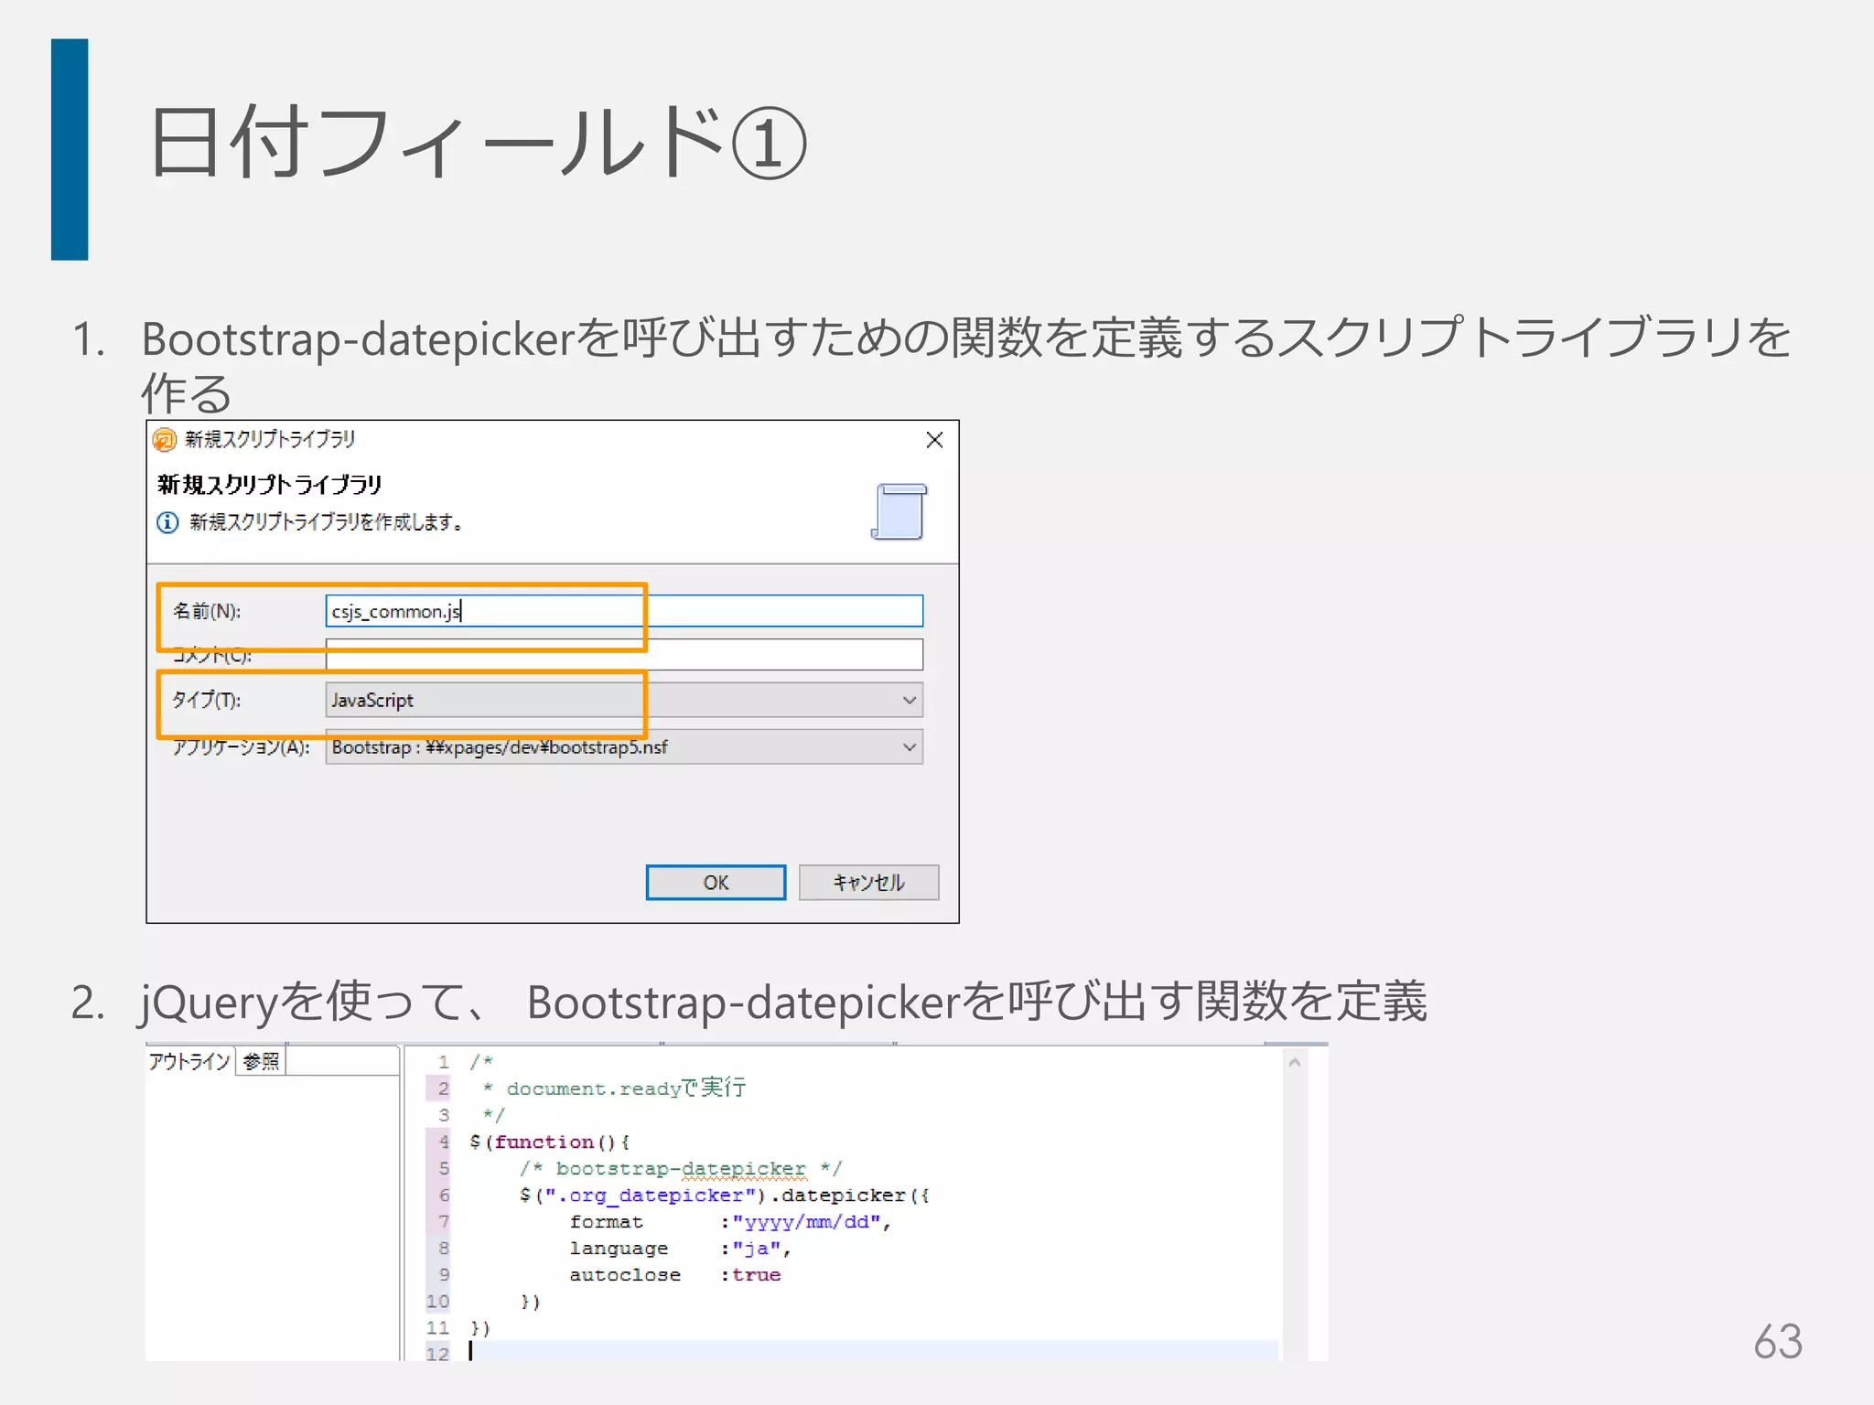The image size is (1874, 1405).
Task: Open the タイプ(T) JavaScript dropdown
Action: (x=624, y=700)
